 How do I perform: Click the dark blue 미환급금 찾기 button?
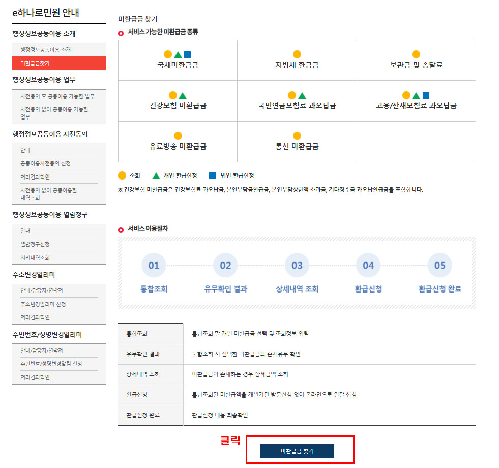(297, 451)
